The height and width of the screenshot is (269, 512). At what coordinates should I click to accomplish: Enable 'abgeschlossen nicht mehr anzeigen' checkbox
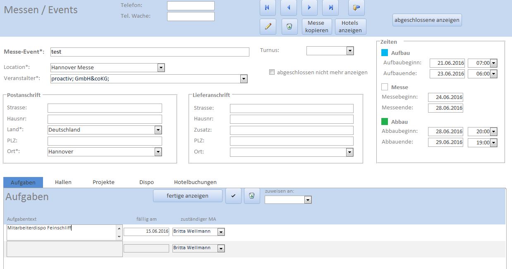point(272,72)
